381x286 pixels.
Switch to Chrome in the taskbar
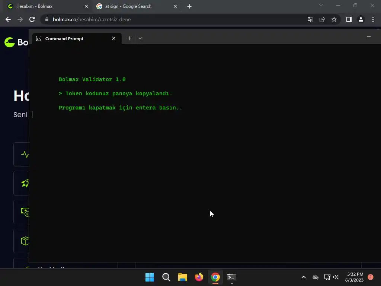coord(215,277)
